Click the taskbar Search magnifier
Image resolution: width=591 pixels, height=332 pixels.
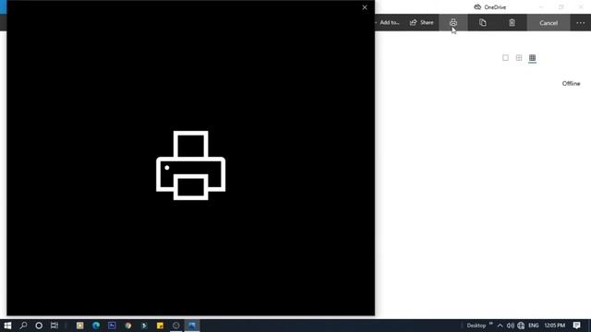pyautogui.click(x=23, y=326)
